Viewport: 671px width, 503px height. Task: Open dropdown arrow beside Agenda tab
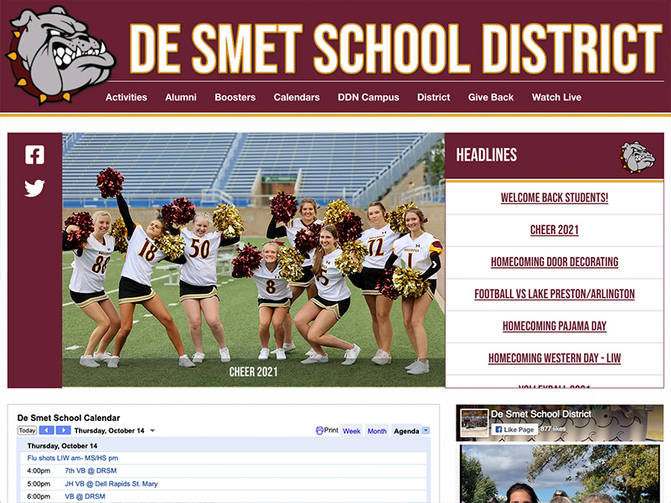point(426,430)
